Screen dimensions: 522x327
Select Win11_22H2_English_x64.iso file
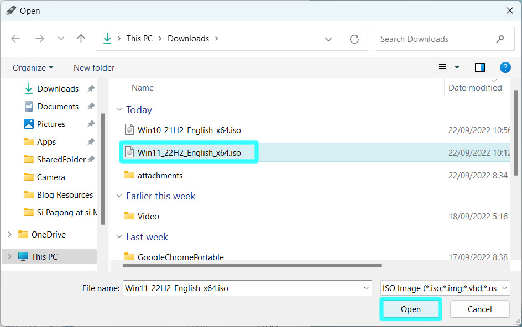click(x=189, y=152)
